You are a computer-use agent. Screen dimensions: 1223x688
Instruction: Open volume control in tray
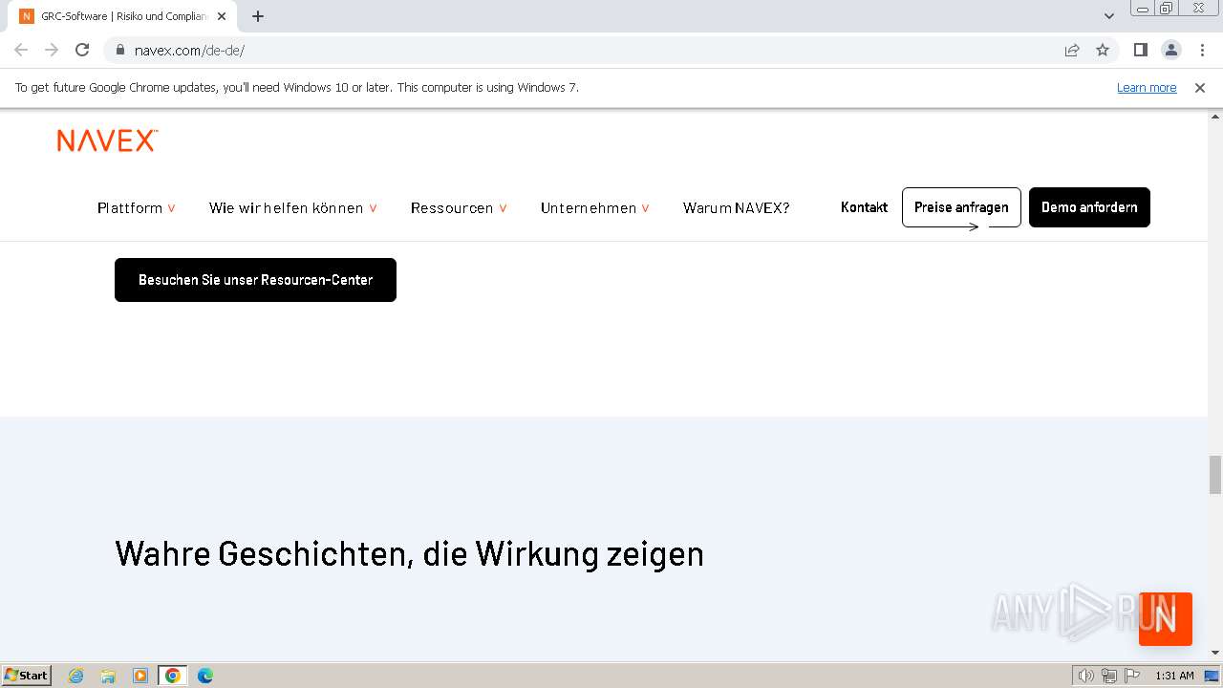pos(1085,676)
